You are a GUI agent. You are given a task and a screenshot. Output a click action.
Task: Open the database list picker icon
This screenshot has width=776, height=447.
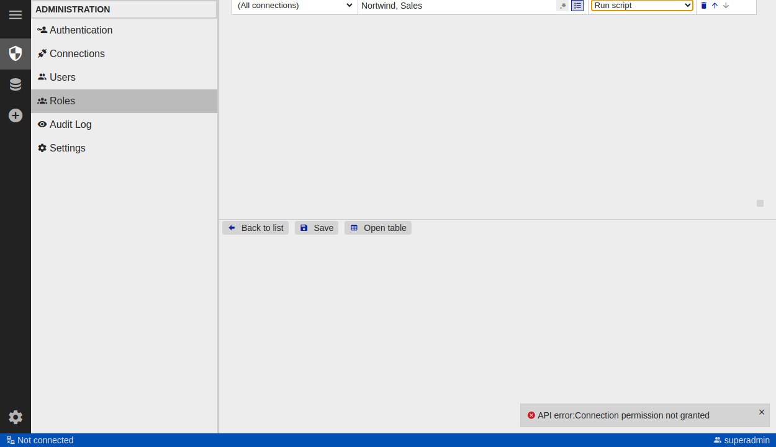(577, 6)
